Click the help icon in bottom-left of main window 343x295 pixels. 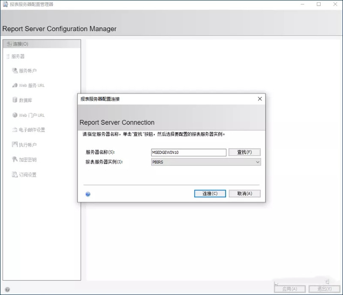pos(7,289)
